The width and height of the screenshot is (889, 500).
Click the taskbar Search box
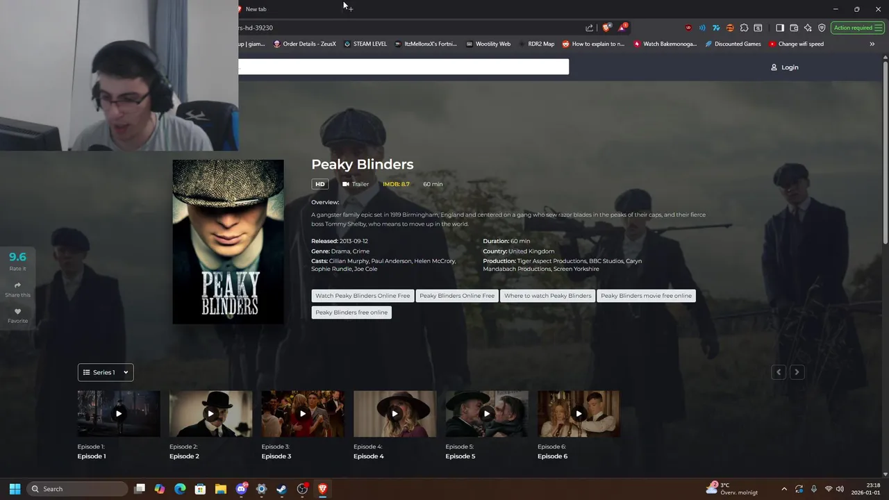click(77, 489)
